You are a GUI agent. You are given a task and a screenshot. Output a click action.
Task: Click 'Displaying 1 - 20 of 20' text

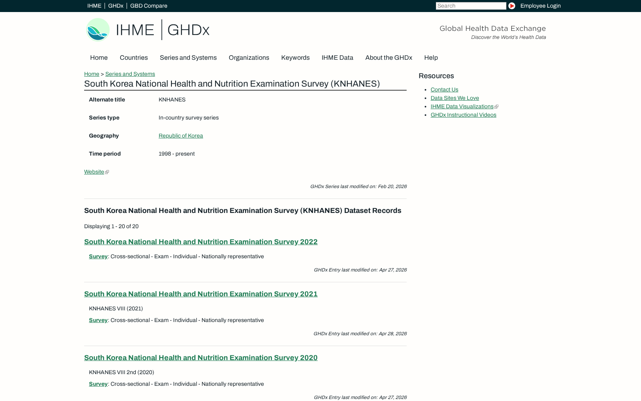pyautogui.click(x=111, y=226)
